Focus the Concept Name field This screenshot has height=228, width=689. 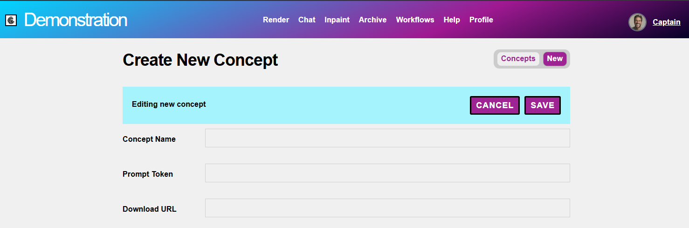tap(387, 138)
